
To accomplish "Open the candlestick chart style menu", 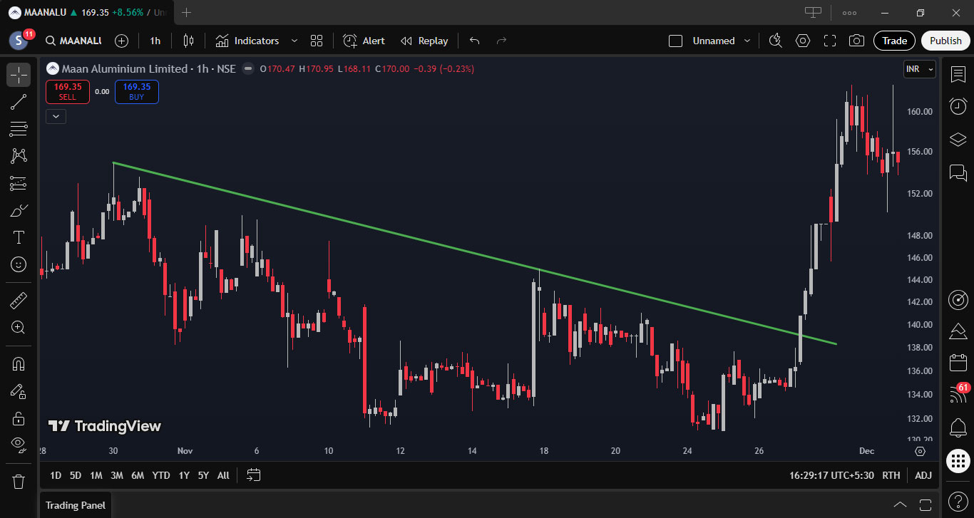I will pyautogui.click(x=188, y=41).
